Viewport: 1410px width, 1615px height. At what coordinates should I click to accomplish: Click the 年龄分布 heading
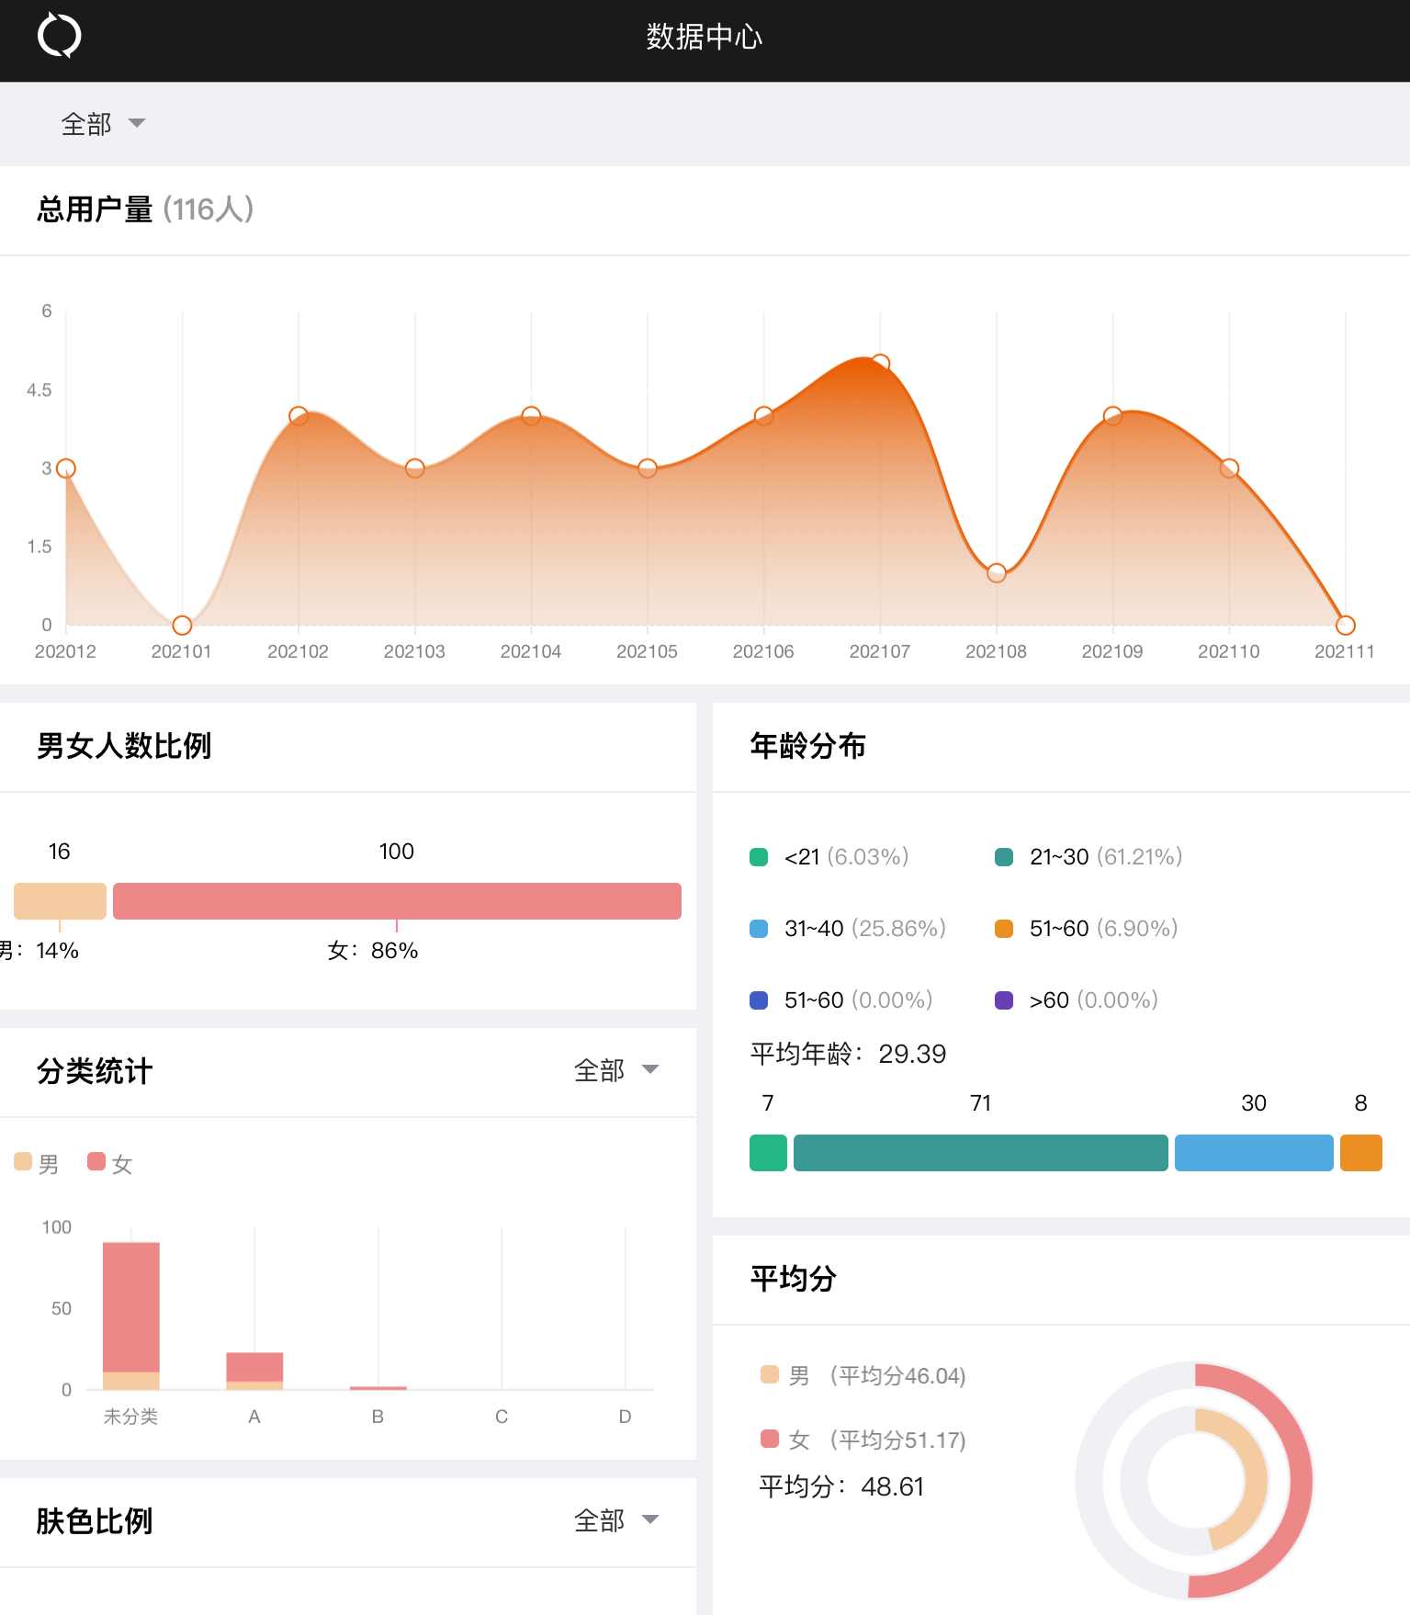[x=807, y=745]
